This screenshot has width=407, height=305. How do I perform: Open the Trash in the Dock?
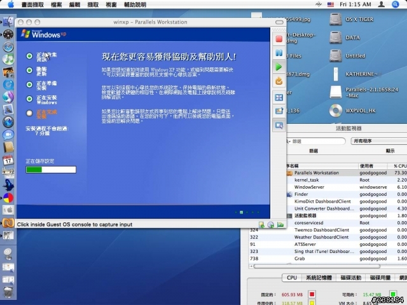coord(8,292)
